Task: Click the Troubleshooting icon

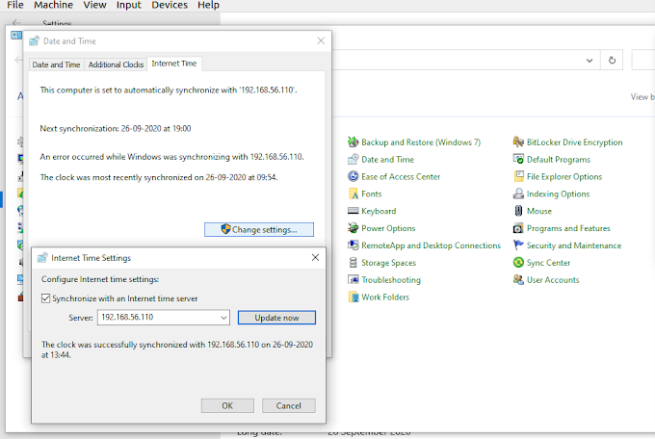Action: tap(353, 279)
